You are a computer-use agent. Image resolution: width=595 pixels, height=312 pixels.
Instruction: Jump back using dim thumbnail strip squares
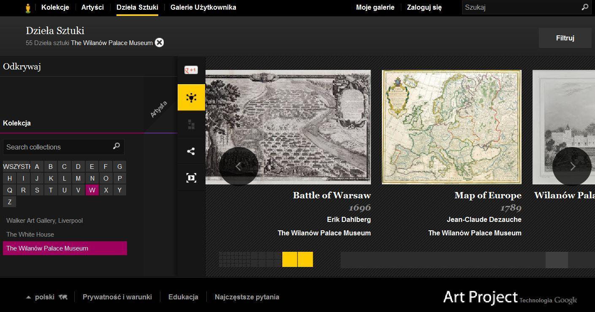[x=250, y=259]
